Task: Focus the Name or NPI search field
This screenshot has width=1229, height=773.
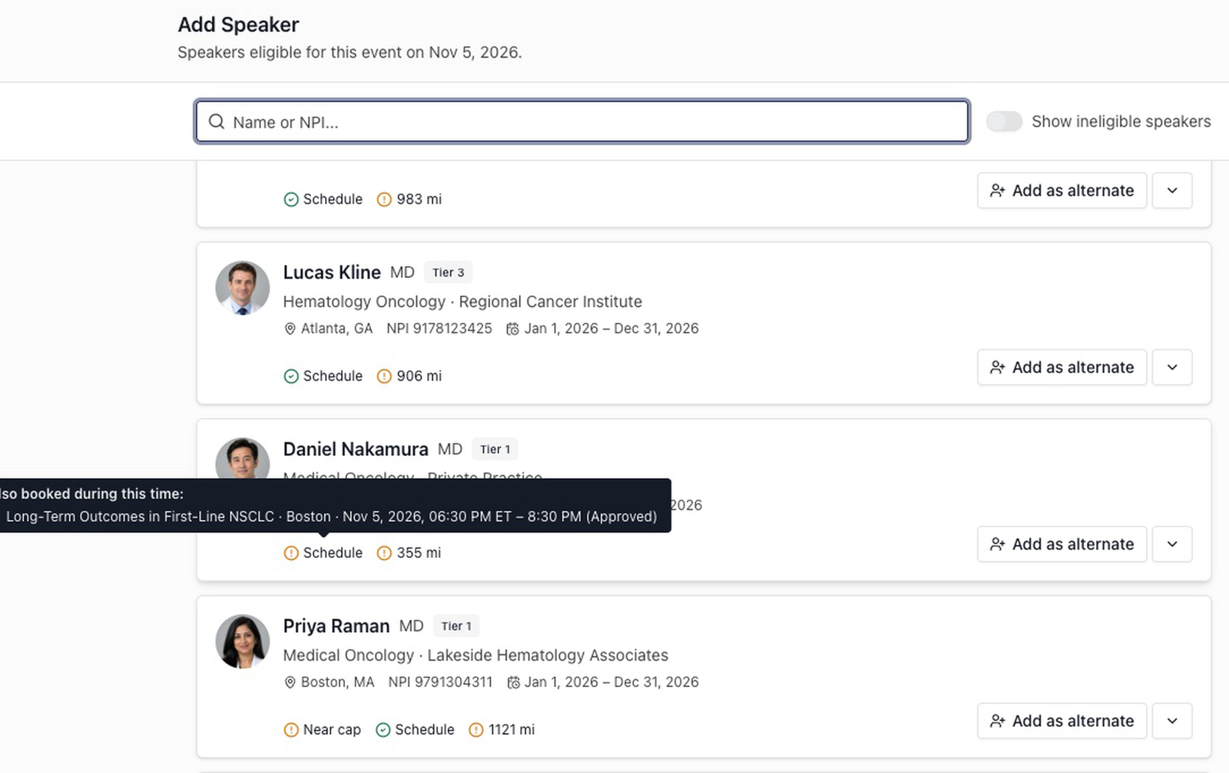Action: 581,121
